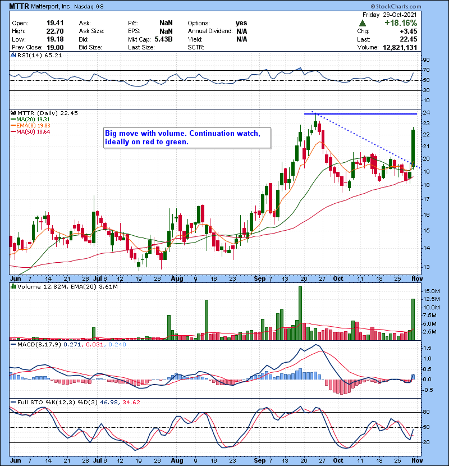Click the header Volume value 12,821,131
The image size is (449, 466).
pos(400,48)
